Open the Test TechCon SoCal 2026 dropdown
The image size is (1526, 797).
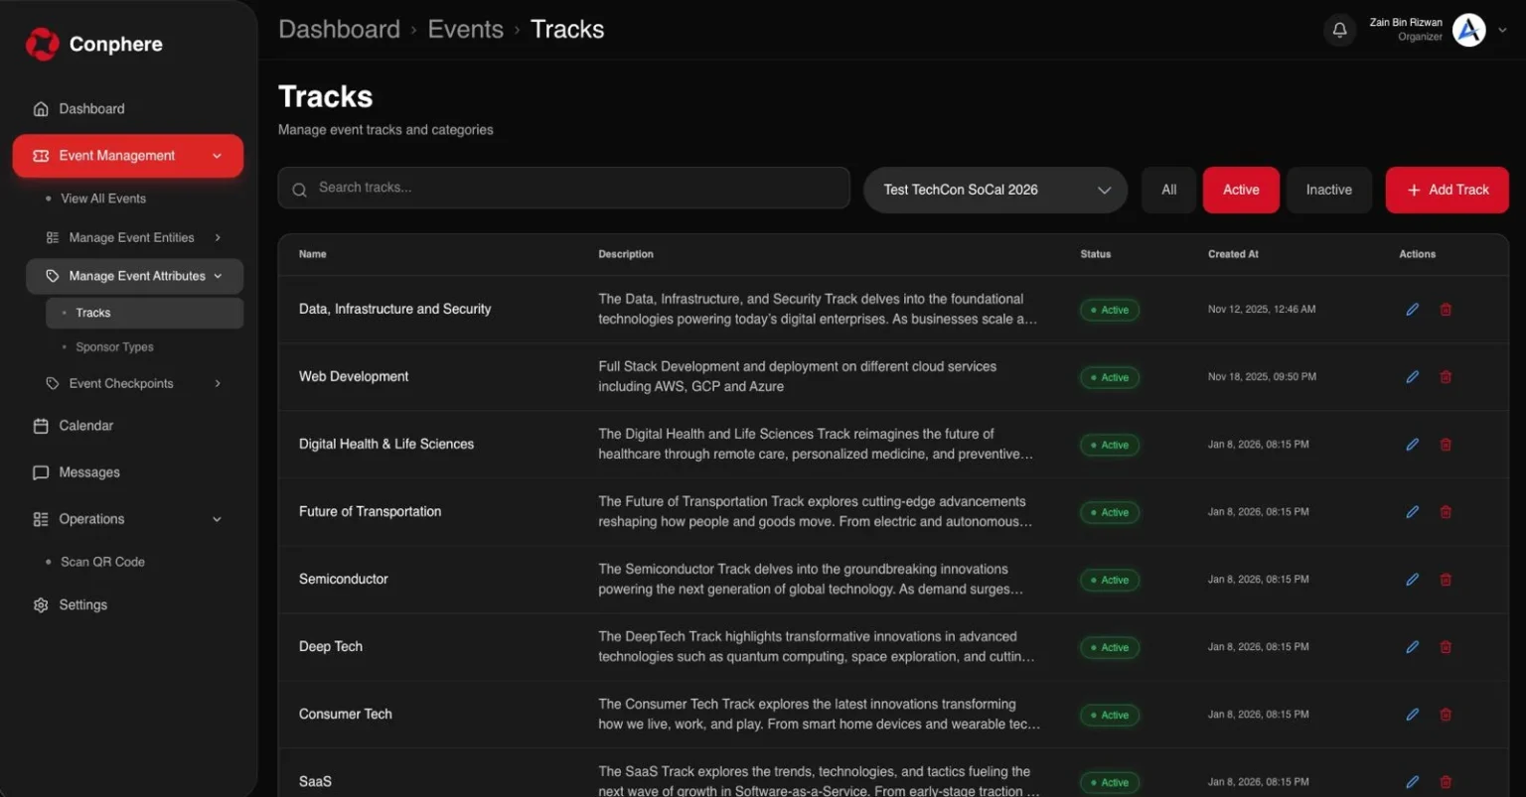(994, 190)
